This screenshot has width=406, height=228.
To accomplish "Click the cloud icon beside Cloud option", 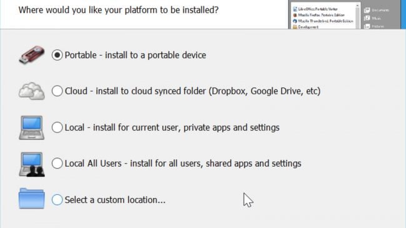I will (x=32, y=91).
